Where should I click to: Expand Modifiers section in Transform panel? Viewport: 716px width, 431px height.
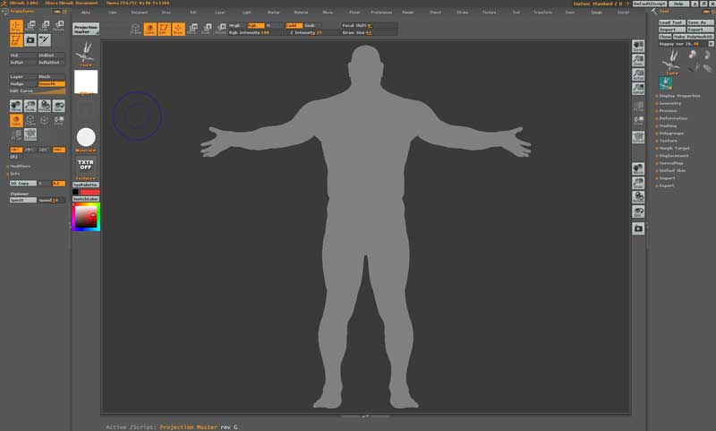coord(20,166)
